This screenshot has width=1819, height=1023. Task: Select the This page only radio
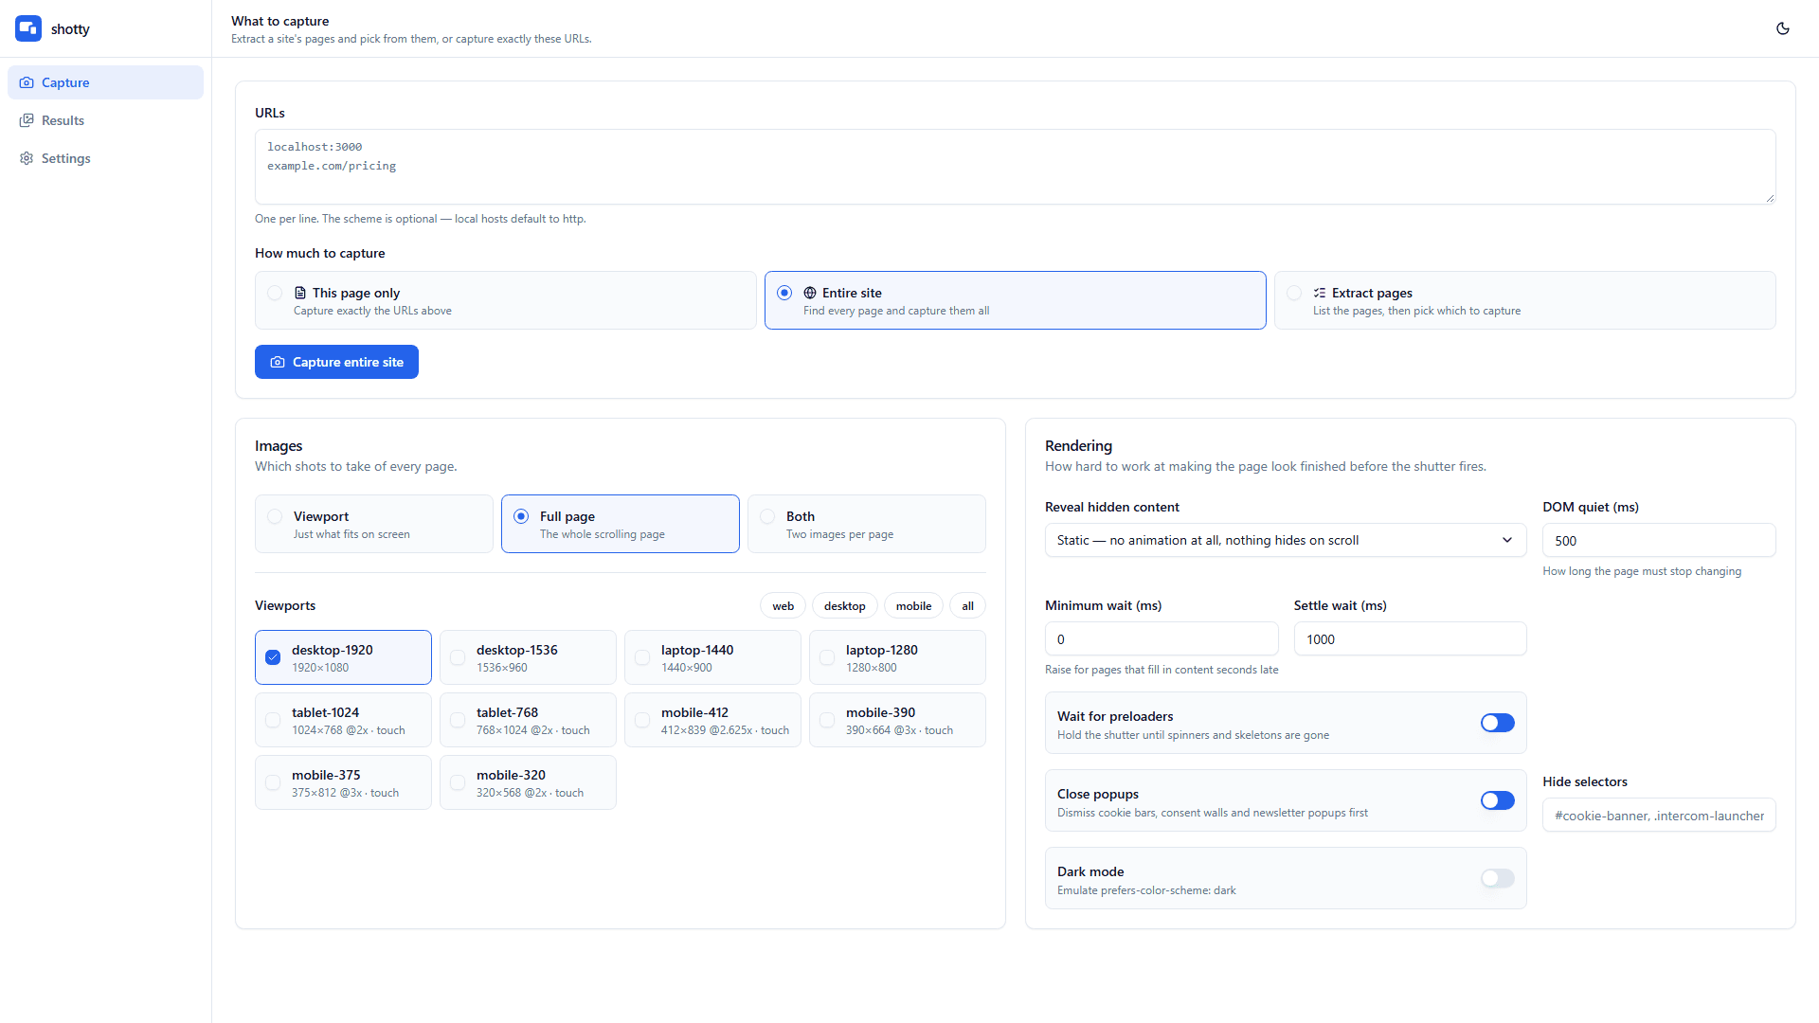[275, 293]
